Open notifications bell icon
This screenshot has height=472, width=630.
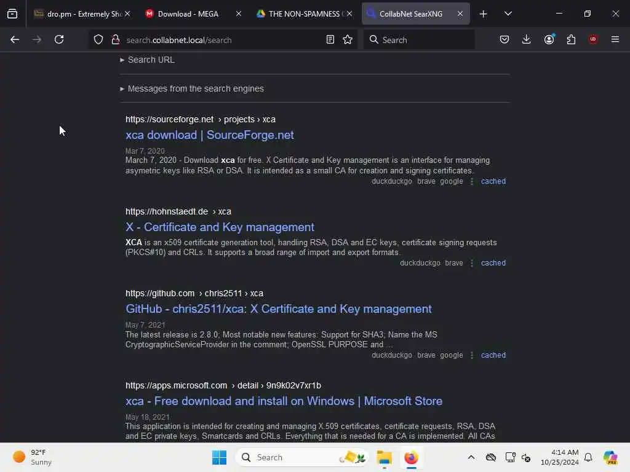(588, 457)
